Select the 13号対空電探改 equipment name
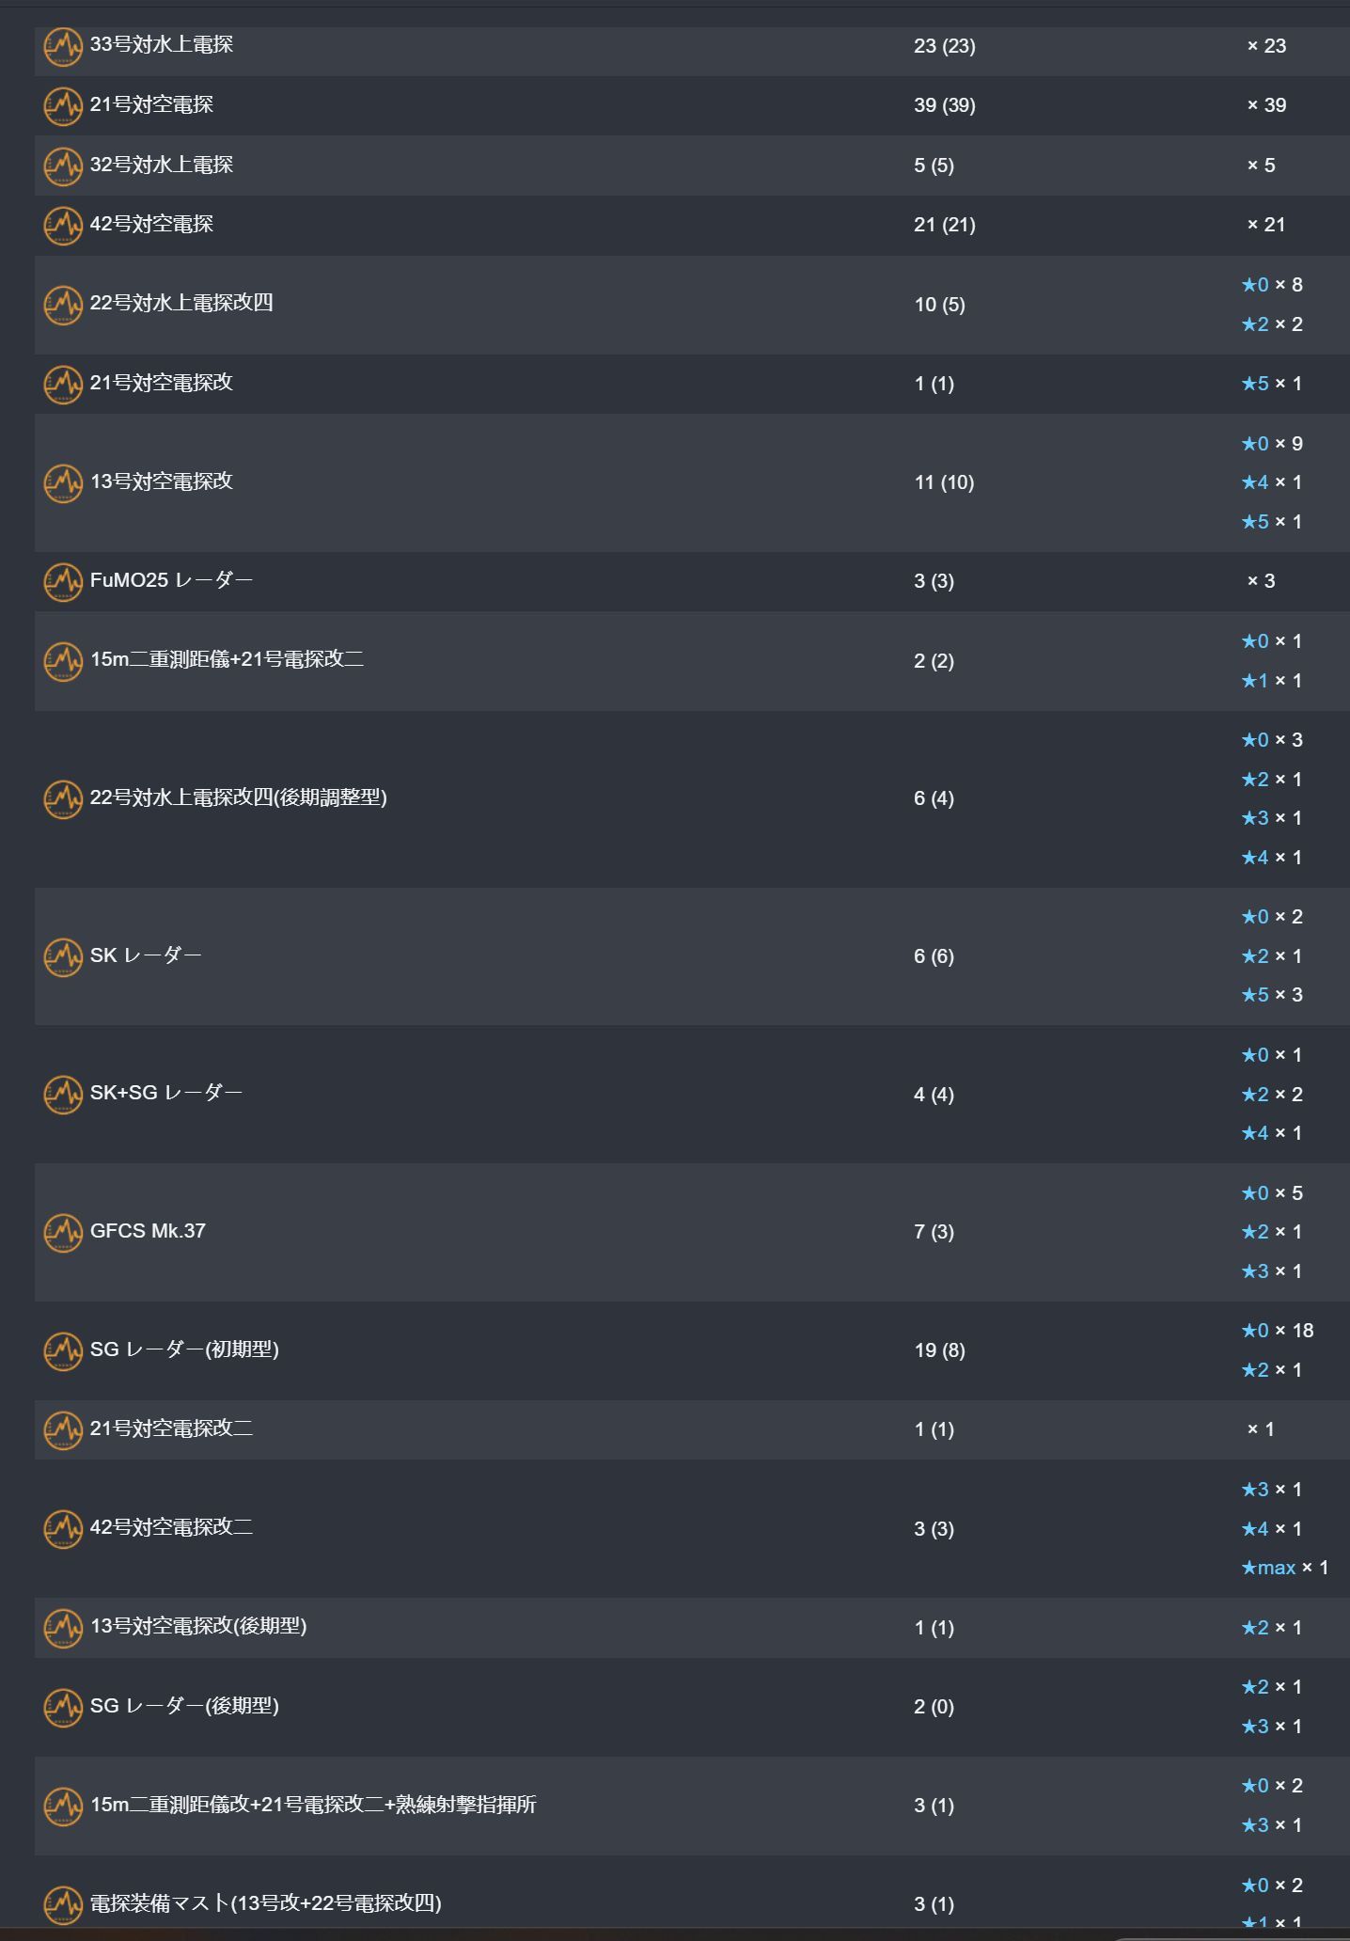 [x=162, y=481]
